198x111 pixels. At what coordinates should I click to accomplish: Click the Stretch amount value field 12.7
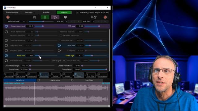30,26
